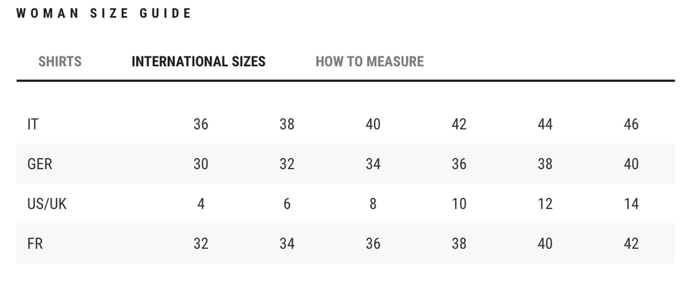
Task: Click US/UK size 8 cell
Action: point(373,204)
